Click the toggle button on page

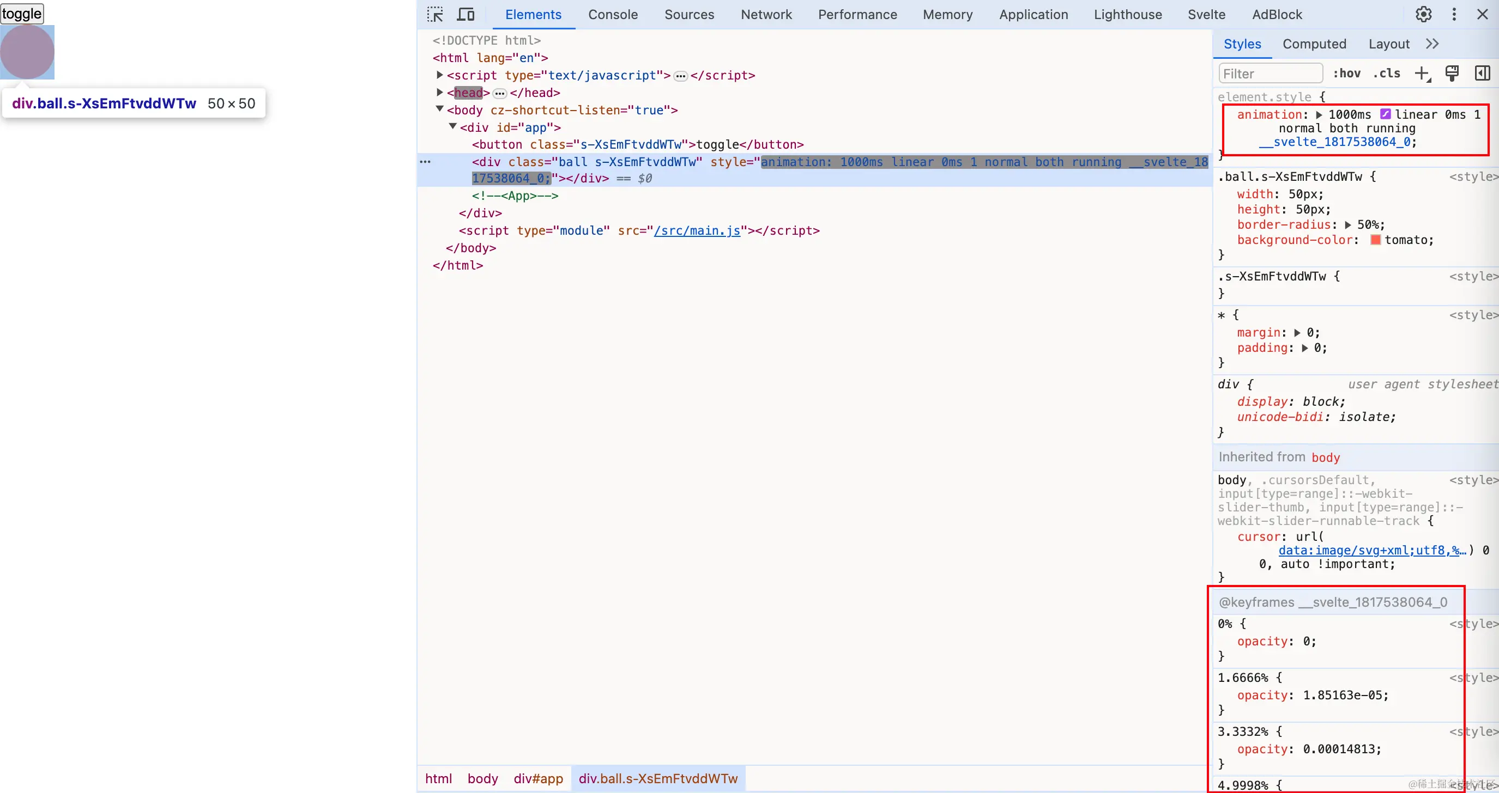tap(22, 14)
